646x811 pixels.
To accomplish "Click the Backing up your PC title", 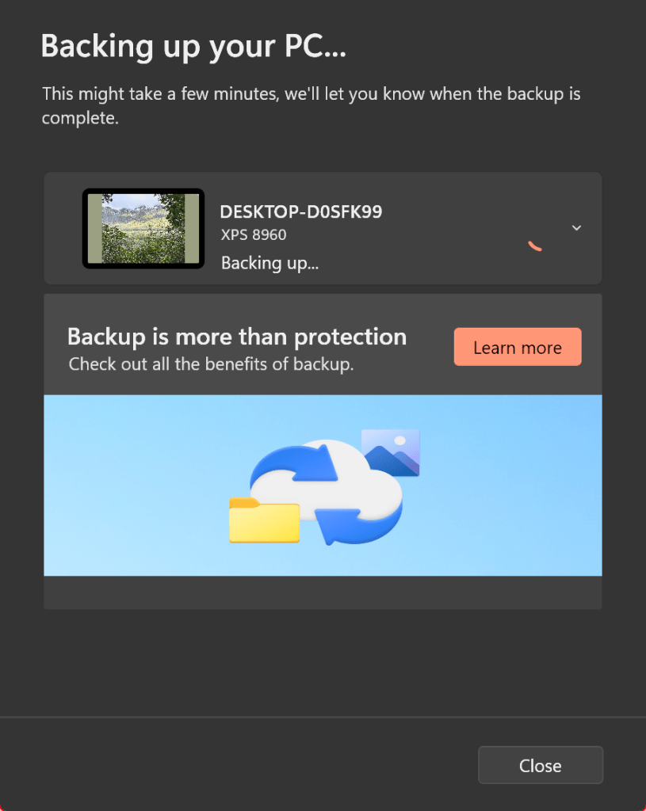I will [193, 46].
